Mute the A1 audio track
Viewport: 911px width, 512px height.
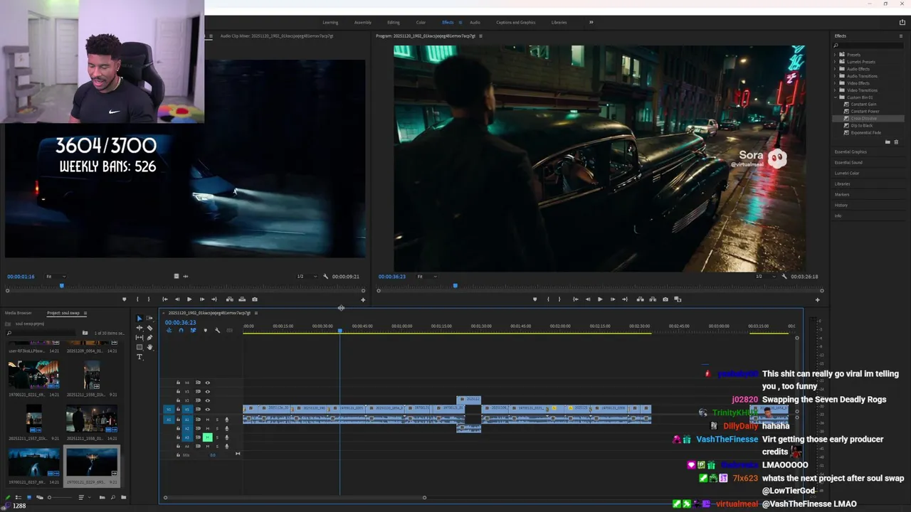pos(207,420)
